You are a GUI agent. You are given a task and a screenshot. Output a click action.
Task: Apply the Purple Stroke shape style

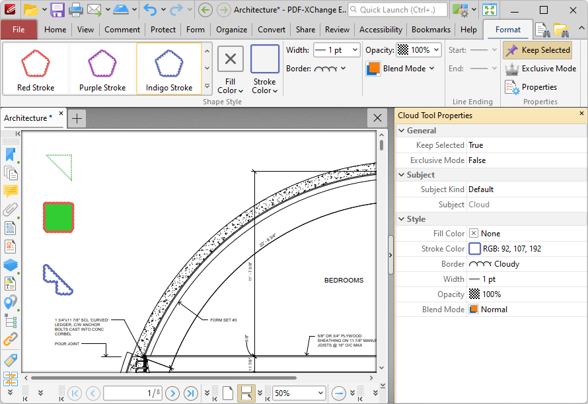point(100,68)
